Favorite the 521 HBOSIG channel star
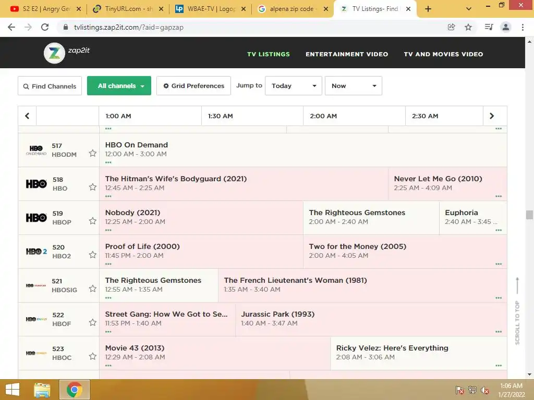Screen dimensions: 534x400 pyautogui.click(x=93, y=289)
